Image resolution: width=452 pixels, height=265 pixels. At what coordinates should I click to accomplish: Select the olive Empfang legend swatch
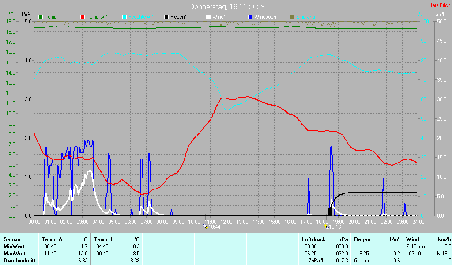point(292,17)
